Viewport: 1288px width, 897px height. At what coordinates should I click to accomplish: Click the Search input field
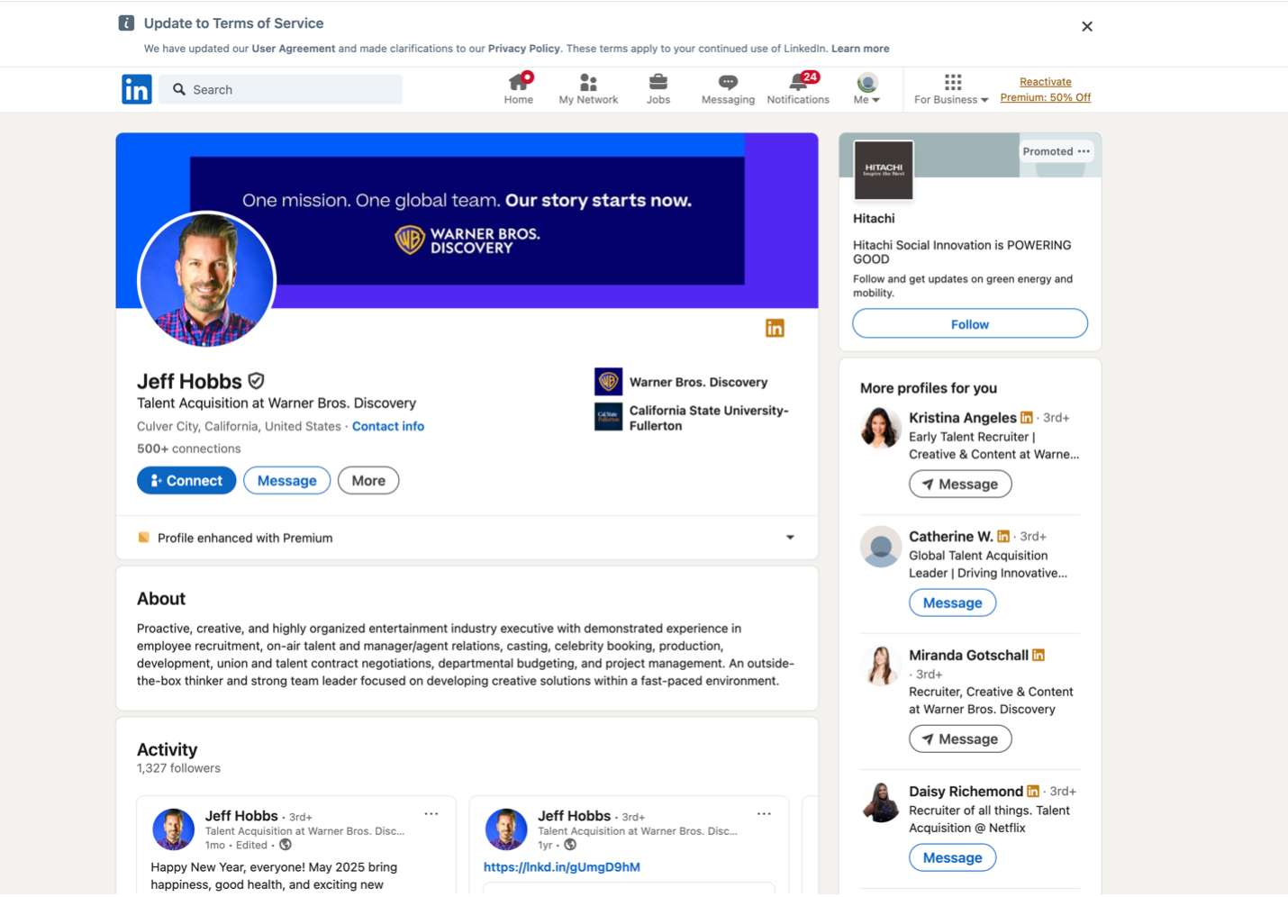281,89
